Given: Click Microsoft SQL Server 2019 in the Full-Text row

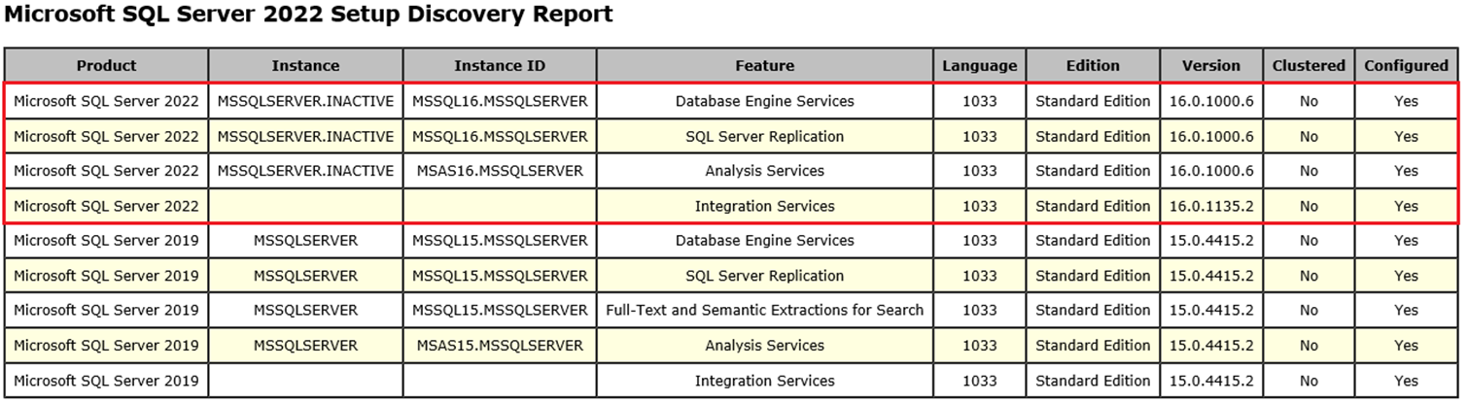Looking at the screenshot, I should pyautogui.click(x=107, y=311).
